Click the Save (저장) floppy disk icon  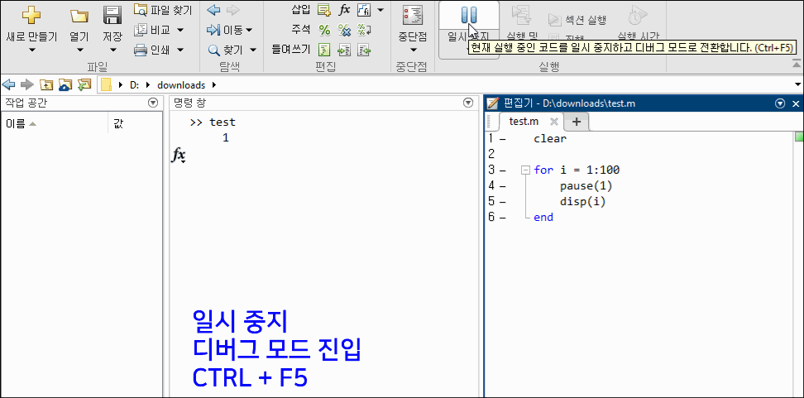click(x=112, y=16)
